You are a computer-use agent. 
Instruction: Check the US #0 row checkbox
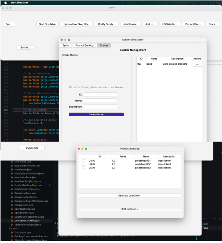click(84, 160)
